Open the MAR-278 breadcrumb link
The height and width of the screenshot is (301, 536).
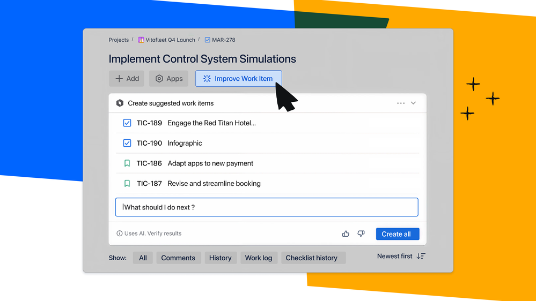click(x=224, y=40)
